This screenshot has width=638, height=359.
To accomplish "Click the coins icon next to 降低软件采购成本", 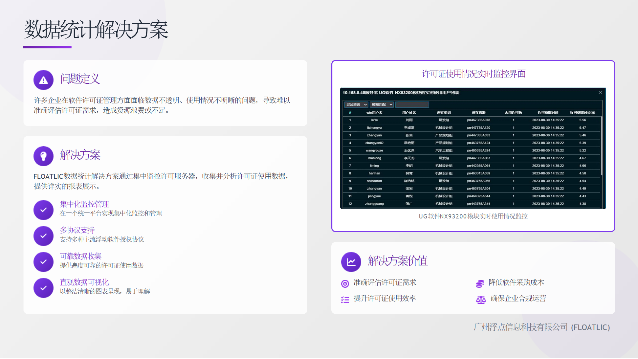I will coord(480,283).
